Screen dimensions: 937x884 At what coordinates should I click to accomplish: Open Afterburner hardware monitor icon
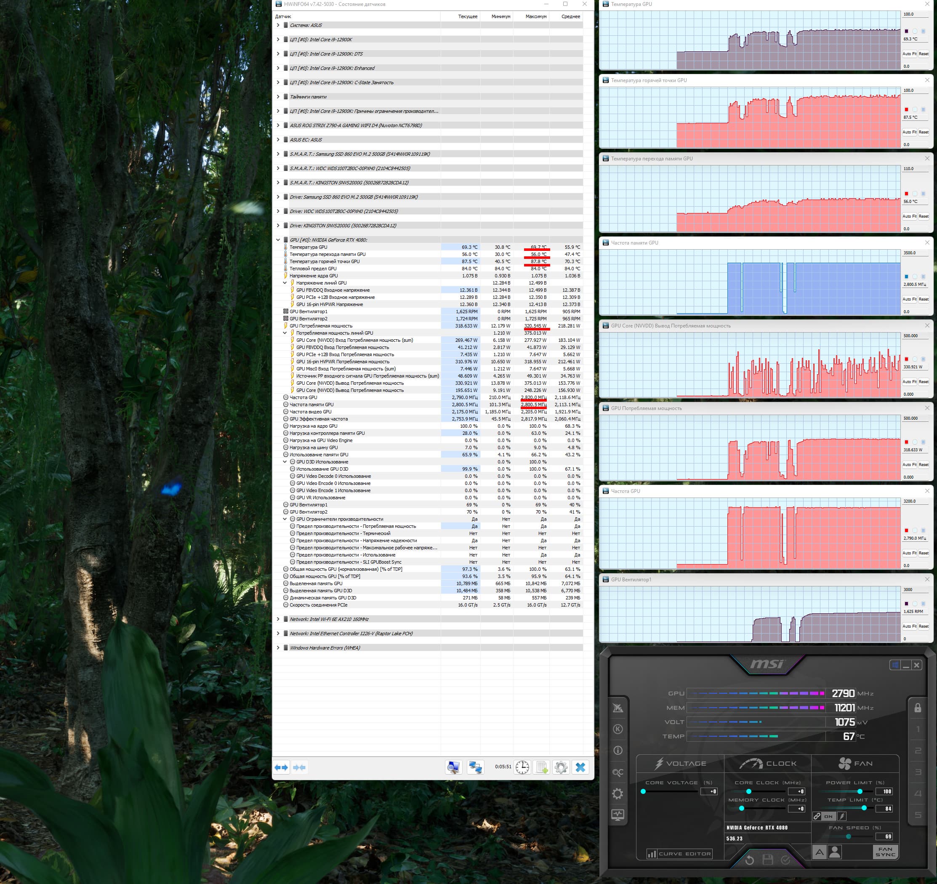(x=618, y=815)
